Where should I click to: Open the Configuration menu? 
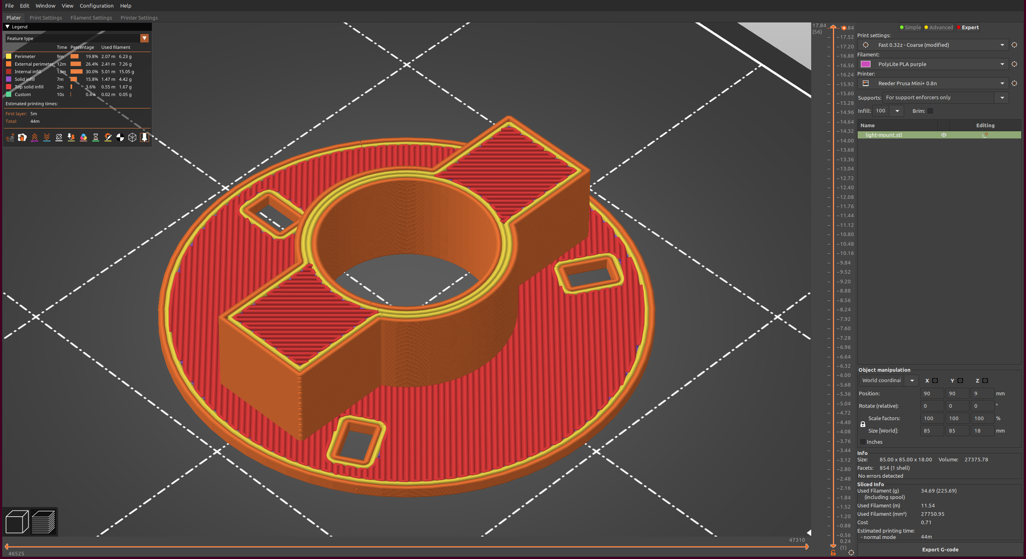tap(96, 6)
